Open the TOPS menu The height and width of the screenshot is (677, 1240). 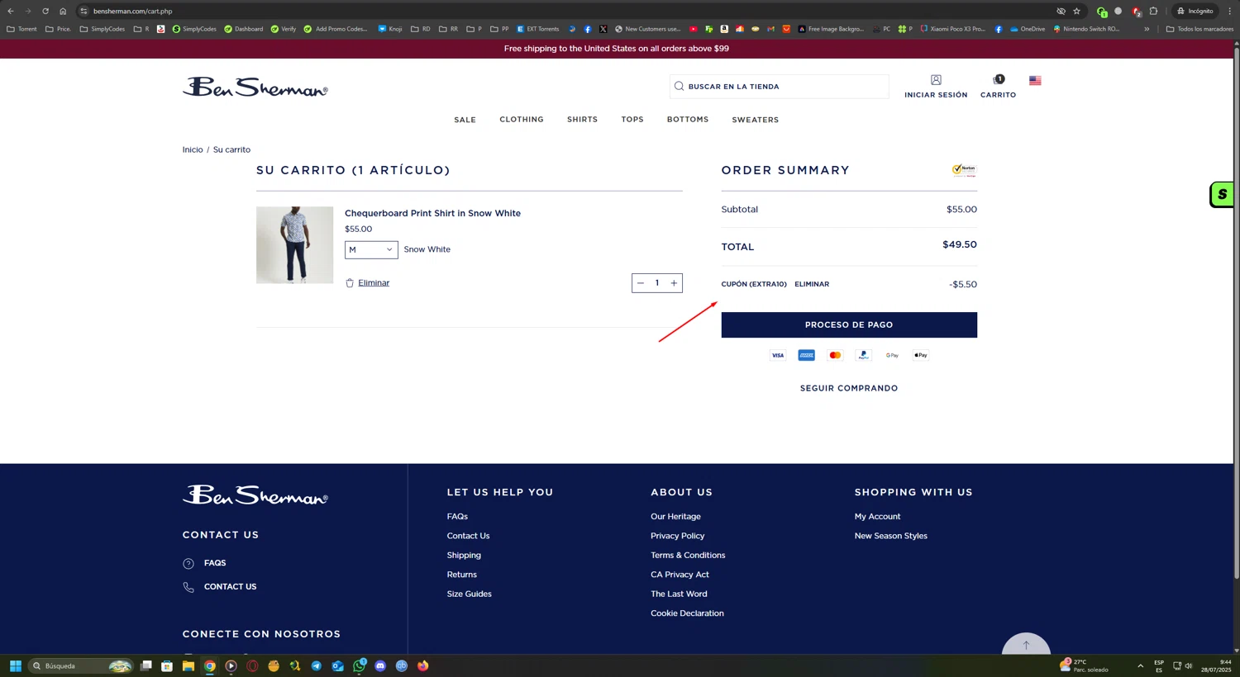(x=632, y=120)
